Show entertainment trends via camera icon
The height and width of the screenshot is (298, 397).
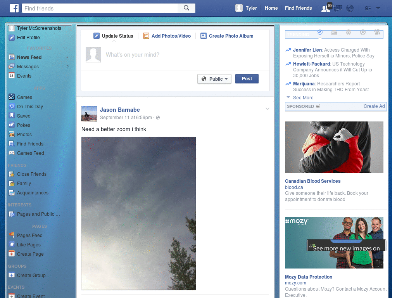377,33
